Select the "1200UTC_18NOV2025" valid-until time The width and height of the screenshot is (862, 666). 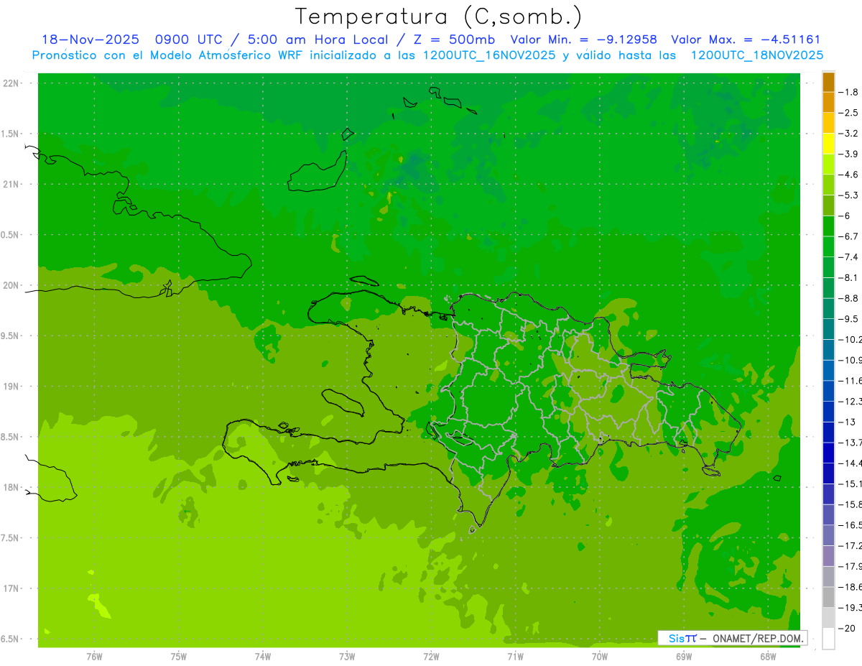tap(756, 55)
